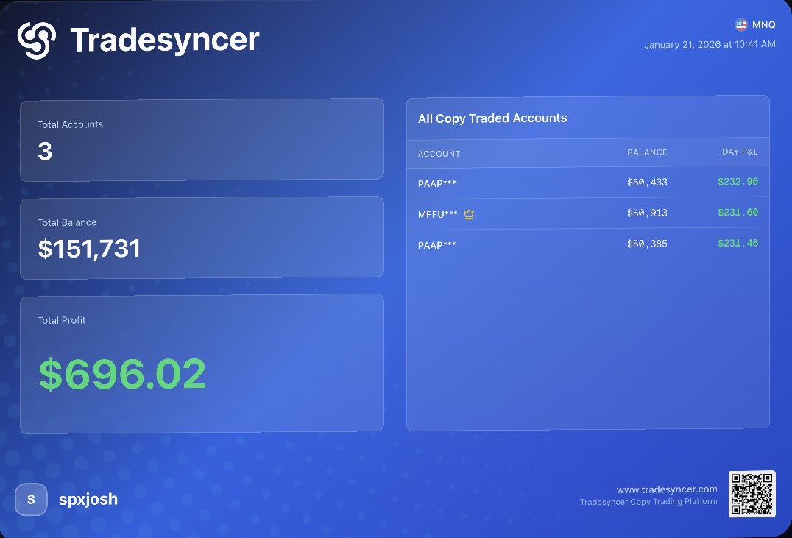This screenshot has height=538, width=792.
Task: Click the ACCOUNT column header
Action: point(439,154)
